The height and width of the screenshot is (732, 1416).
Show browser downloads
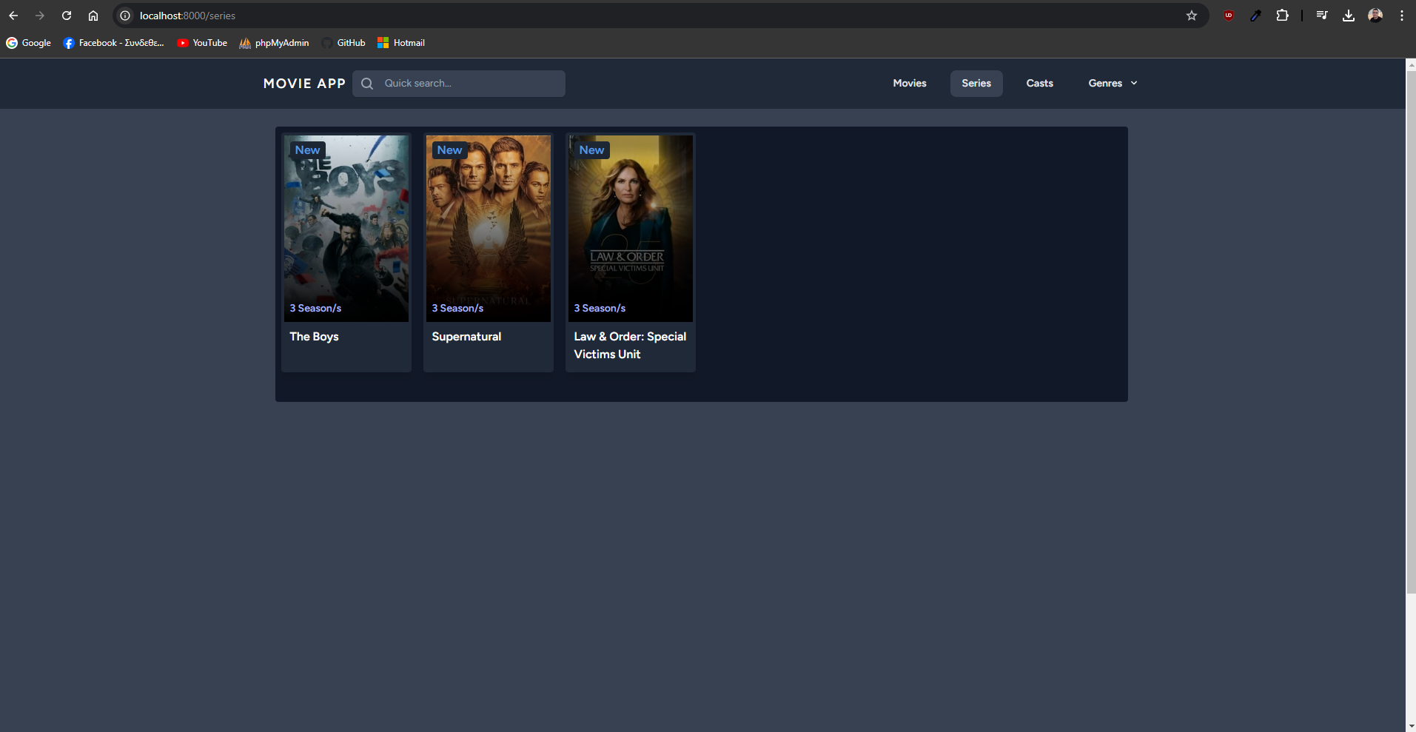[x=1349, y=16]
